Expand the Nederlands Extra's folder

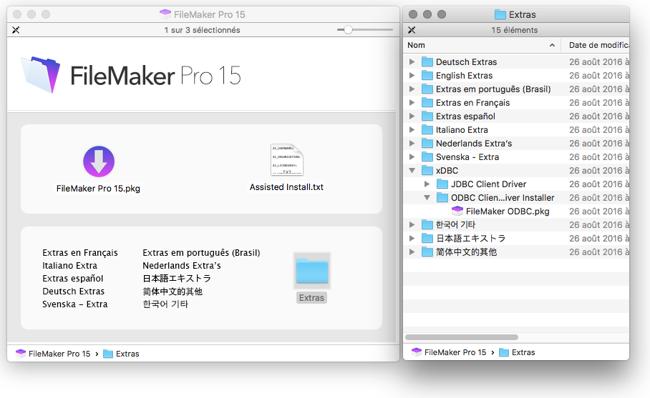(412, 143)
